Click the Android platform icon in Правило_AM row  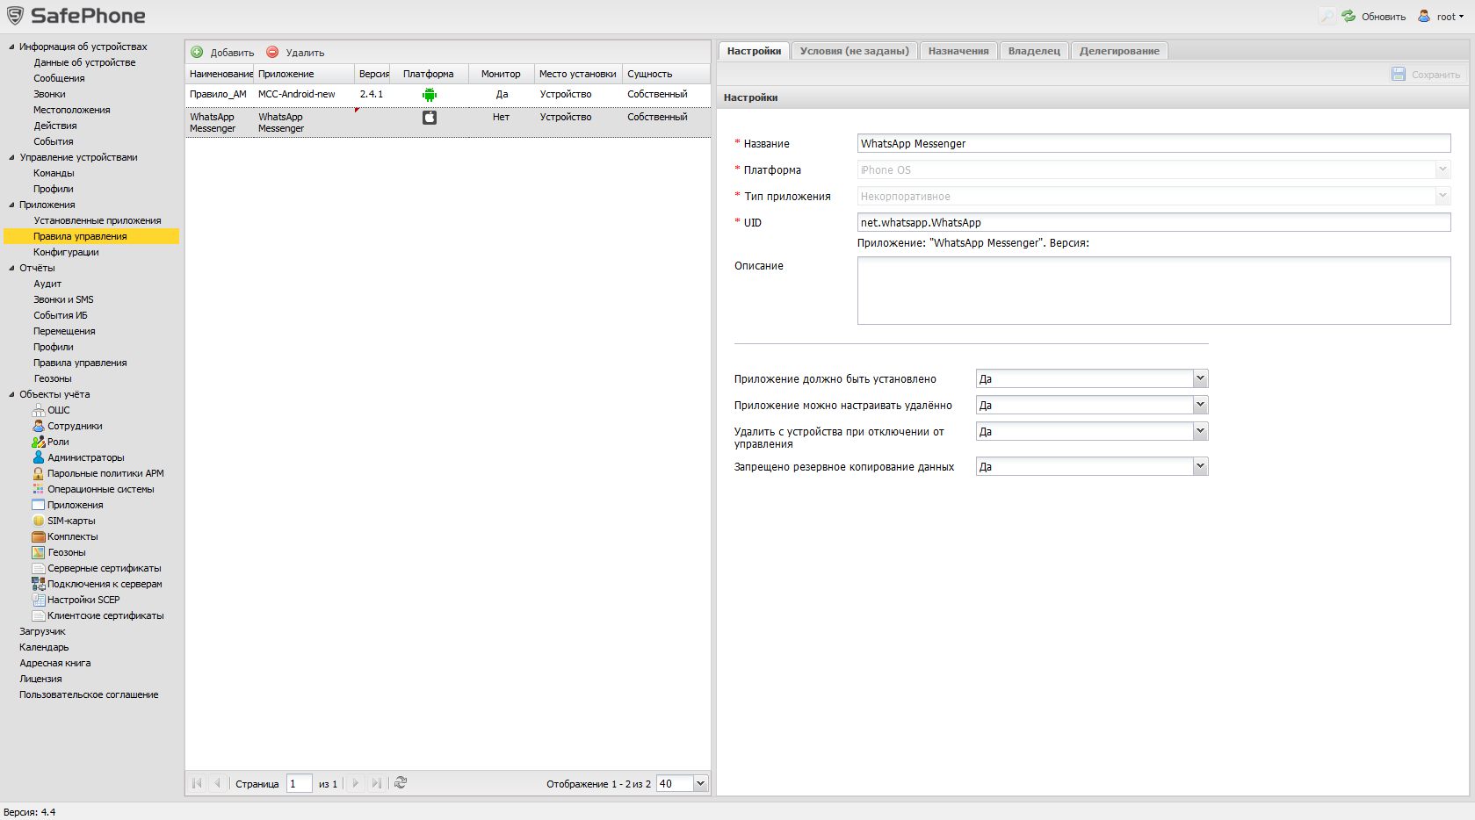click(x=430, y=95)
